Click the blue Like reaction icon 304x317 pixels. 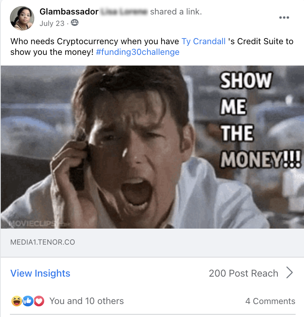coord(28,301)
